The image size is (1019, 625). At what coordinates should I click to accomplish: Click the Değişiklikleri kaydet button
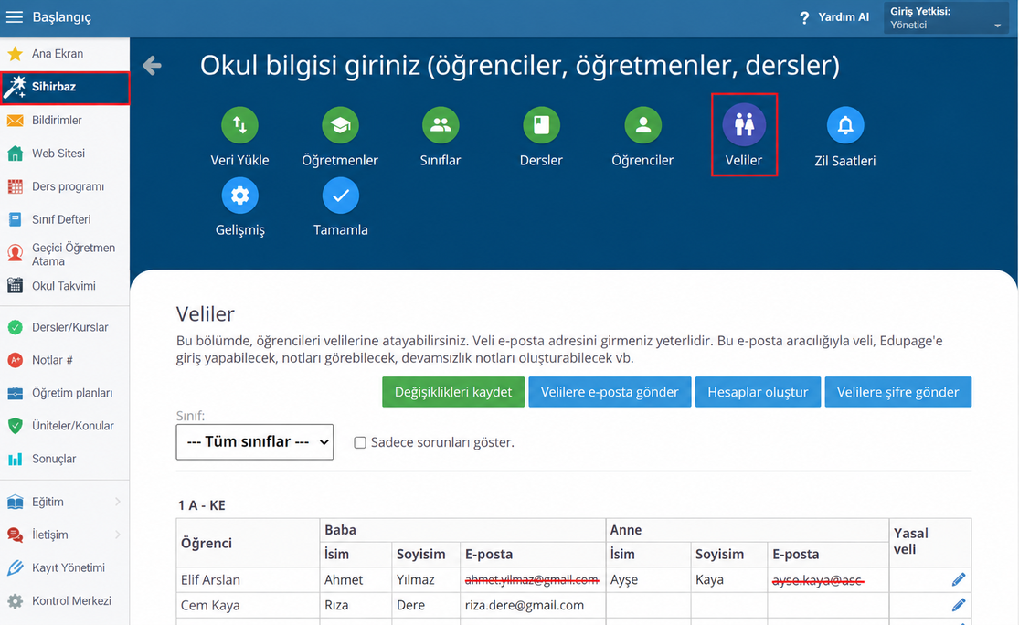[453, 392]
